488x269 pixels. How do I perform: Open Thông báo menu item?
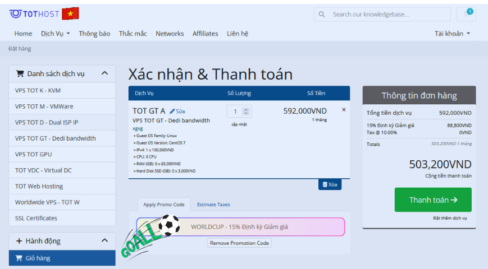(x=94, y=34)
